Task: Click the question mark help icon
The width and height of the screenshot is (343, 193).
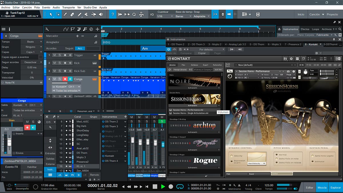Action: click(x=113, y=14)
